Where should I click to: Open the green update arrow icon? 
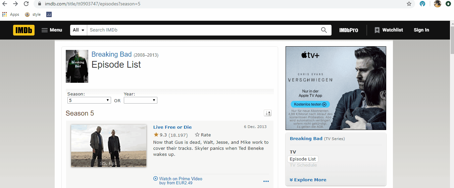pyautogui.click(x=448, y=4)
